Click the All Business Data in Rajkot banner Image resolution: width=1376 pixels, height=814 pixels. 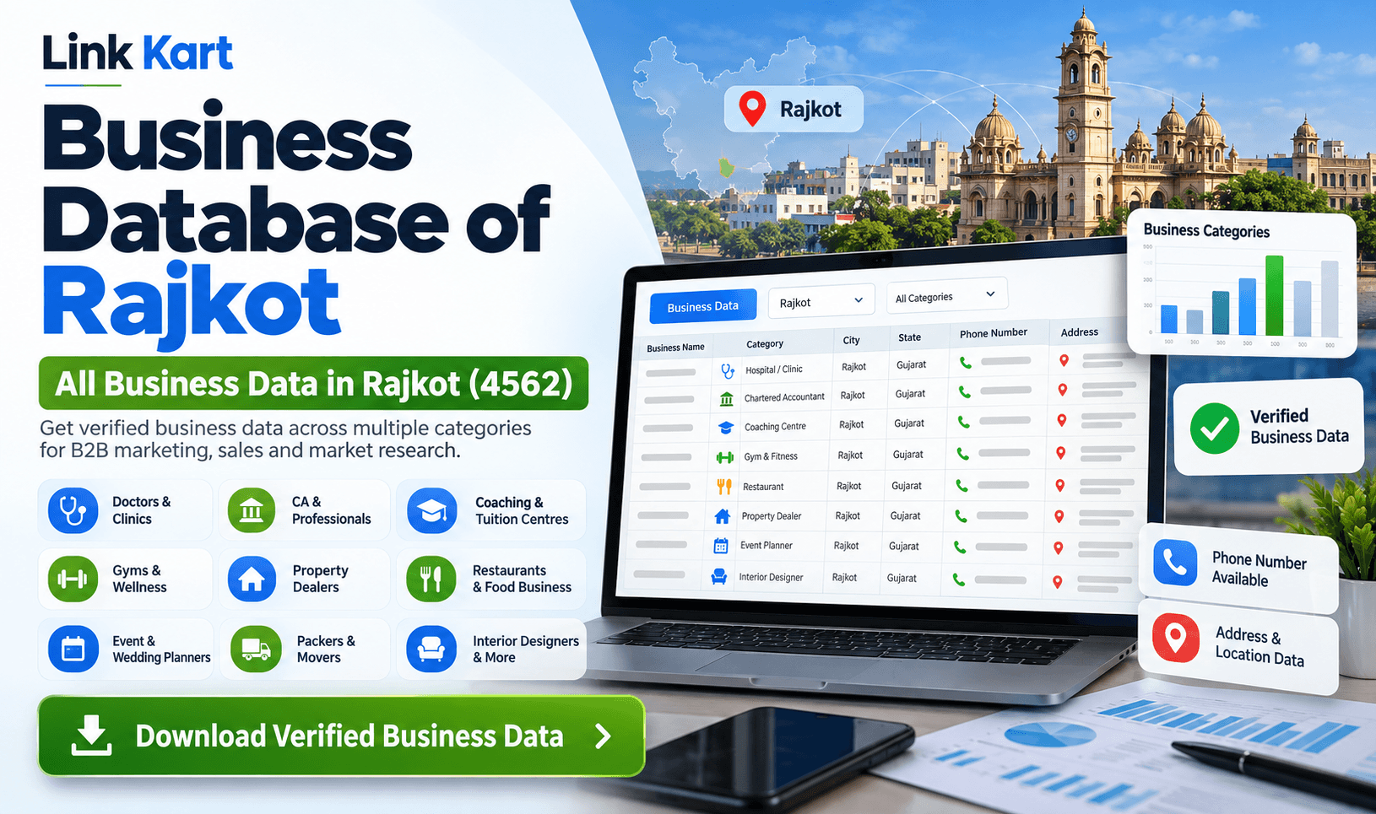point(313,384)
